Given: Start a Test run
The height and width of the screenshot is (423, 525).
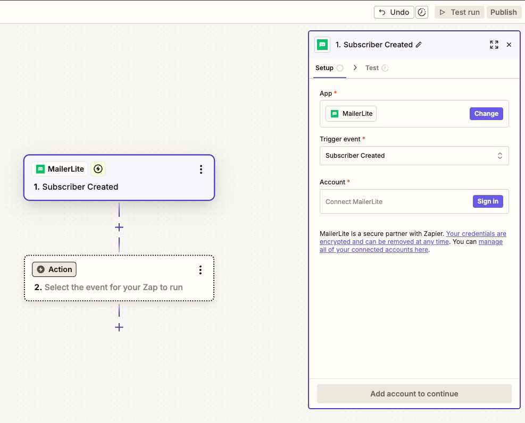Looking at the screenshot, I should 459,12.
